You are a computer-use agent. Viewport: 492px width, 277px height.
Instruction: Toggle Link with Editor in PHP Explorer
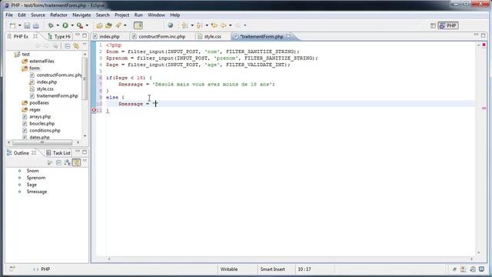76,46
